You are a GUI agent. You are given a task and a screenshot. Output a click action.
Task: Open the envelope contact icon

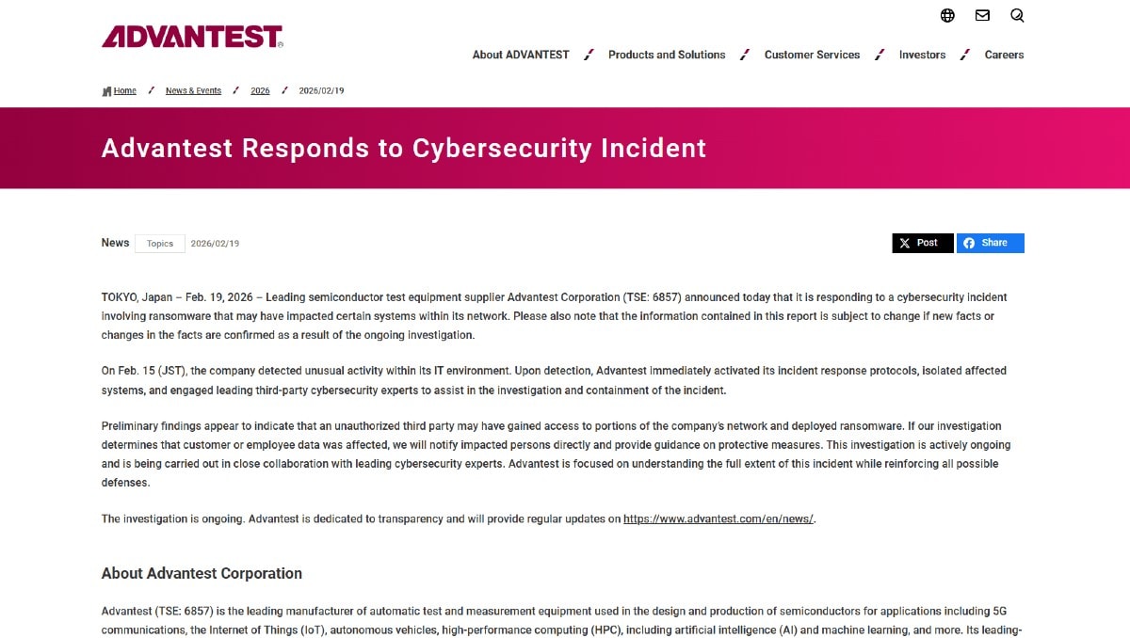[982, 15]
